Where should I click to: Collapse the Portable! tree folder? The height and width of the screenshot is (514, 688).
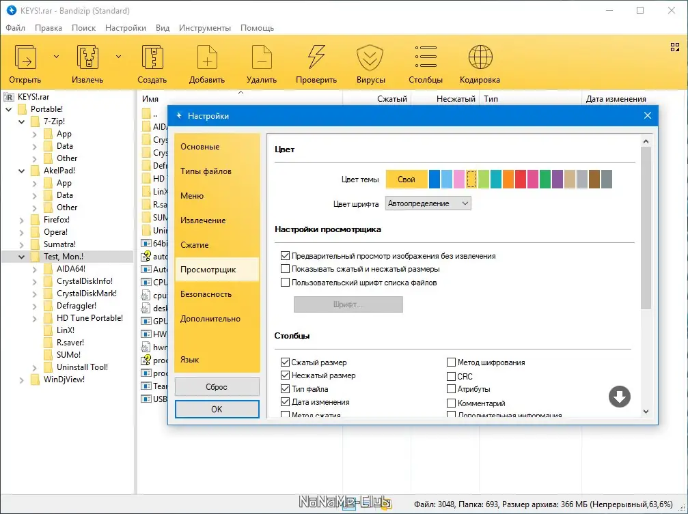pos(8,109)
